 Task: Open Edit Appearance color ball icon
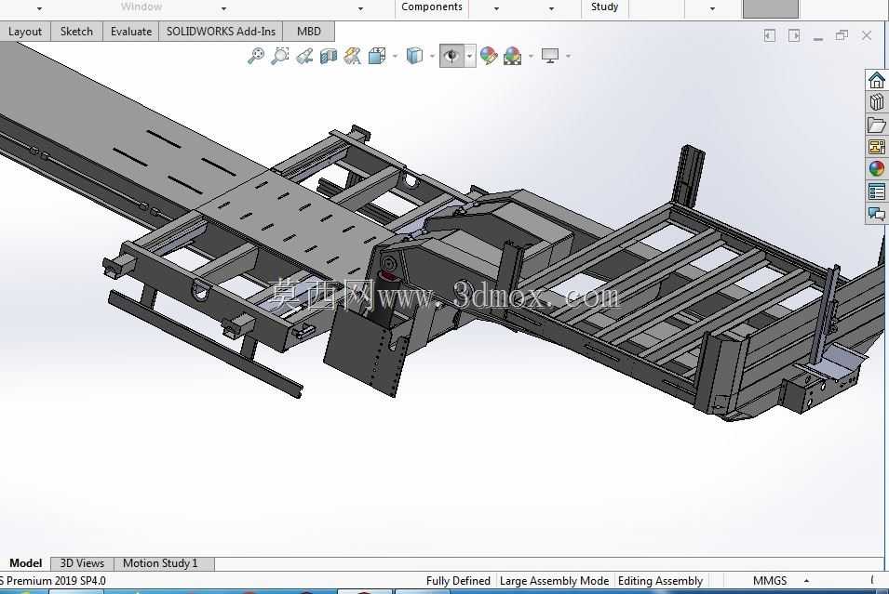488,56
